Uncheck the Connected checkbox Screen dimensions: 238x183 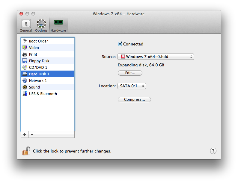click(x=120, y=44)
